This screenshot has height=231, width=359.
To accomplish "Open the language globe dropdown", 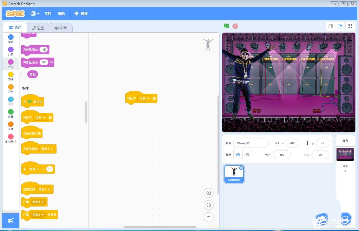I will coord(35,14).
